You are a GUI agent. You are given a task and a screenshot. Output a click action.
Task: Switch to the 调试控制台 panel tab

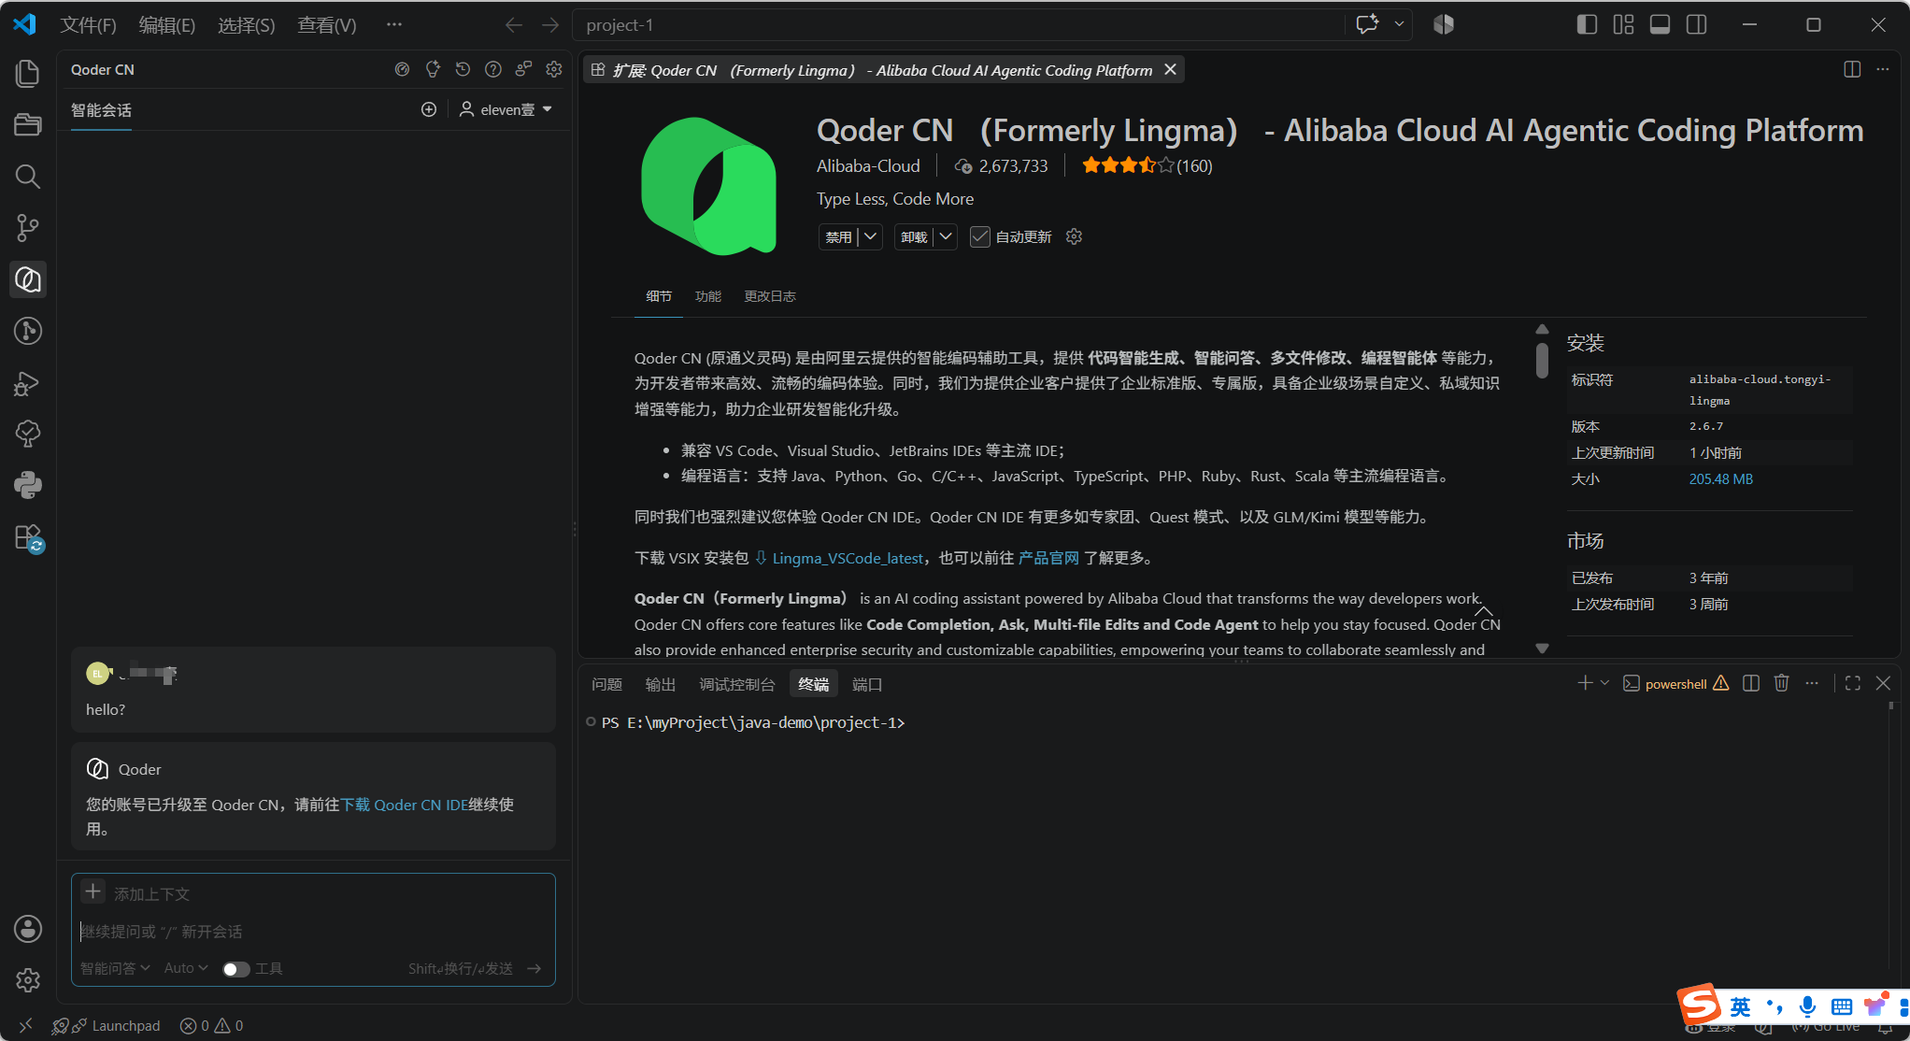pos(737,685)
